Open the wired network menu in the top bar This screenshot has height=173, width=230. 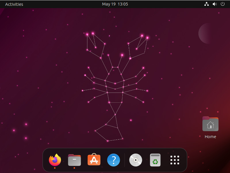206,4
